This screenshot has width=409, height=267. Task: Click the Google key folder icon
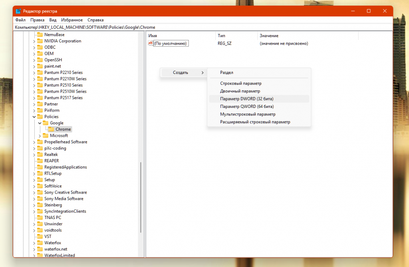click(x=45, y=123)
